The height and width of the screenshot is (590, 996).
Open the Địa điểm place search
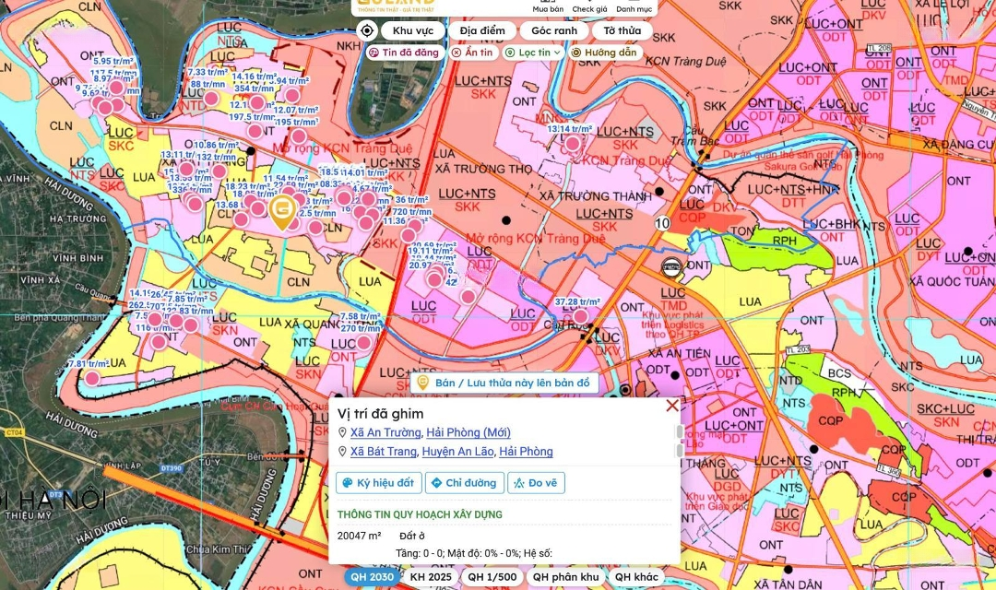pyautogui.click(x=481, y=30)
